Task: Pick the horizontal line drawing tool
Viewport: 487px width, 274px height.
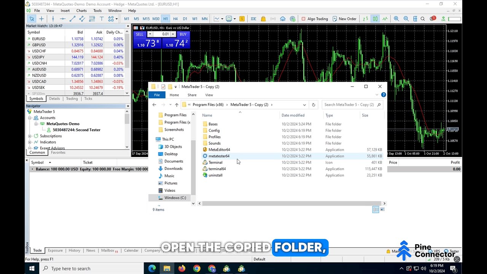Action: point(62,19)
